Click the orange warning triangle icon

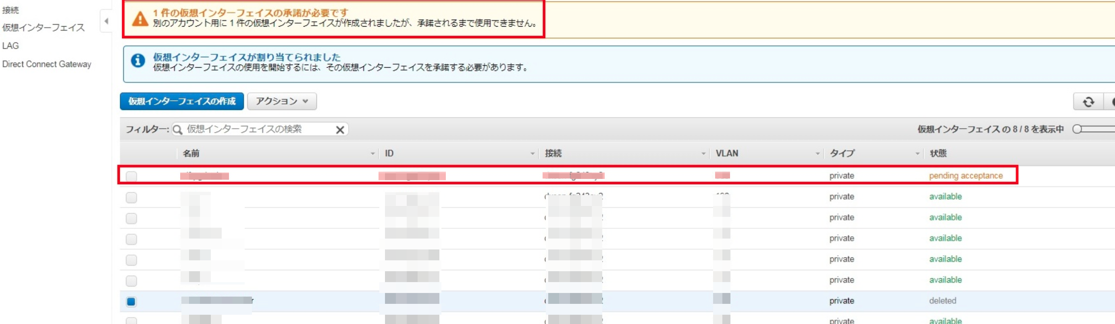pos(140,19)
